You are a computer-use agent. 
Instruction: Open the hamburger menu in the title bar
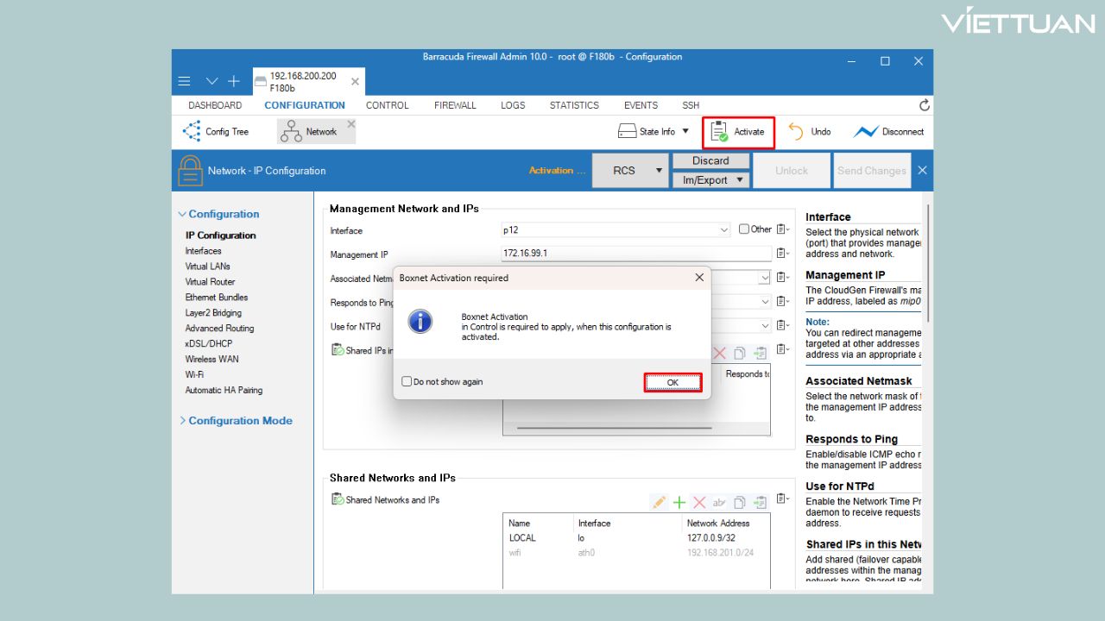[x=184, y=81]
